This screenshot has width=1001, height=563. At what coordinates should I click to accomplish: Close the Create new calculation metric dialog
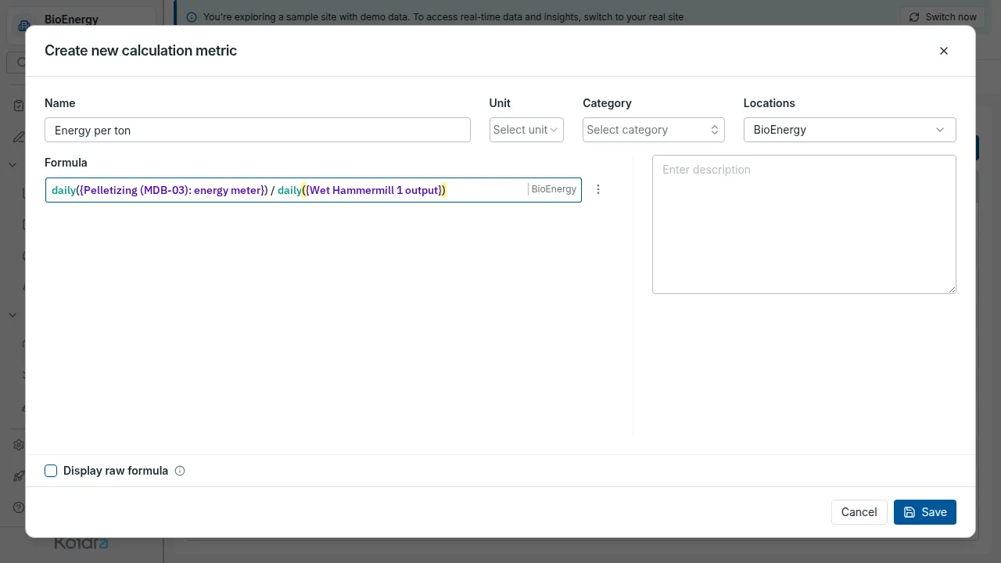pyautogui.click(x=944, y=51)
